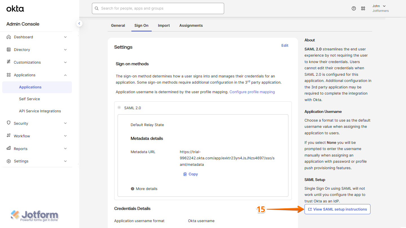Copy the Metadata URL
Screen dimensions: 406x228
[x=191, y=174]
